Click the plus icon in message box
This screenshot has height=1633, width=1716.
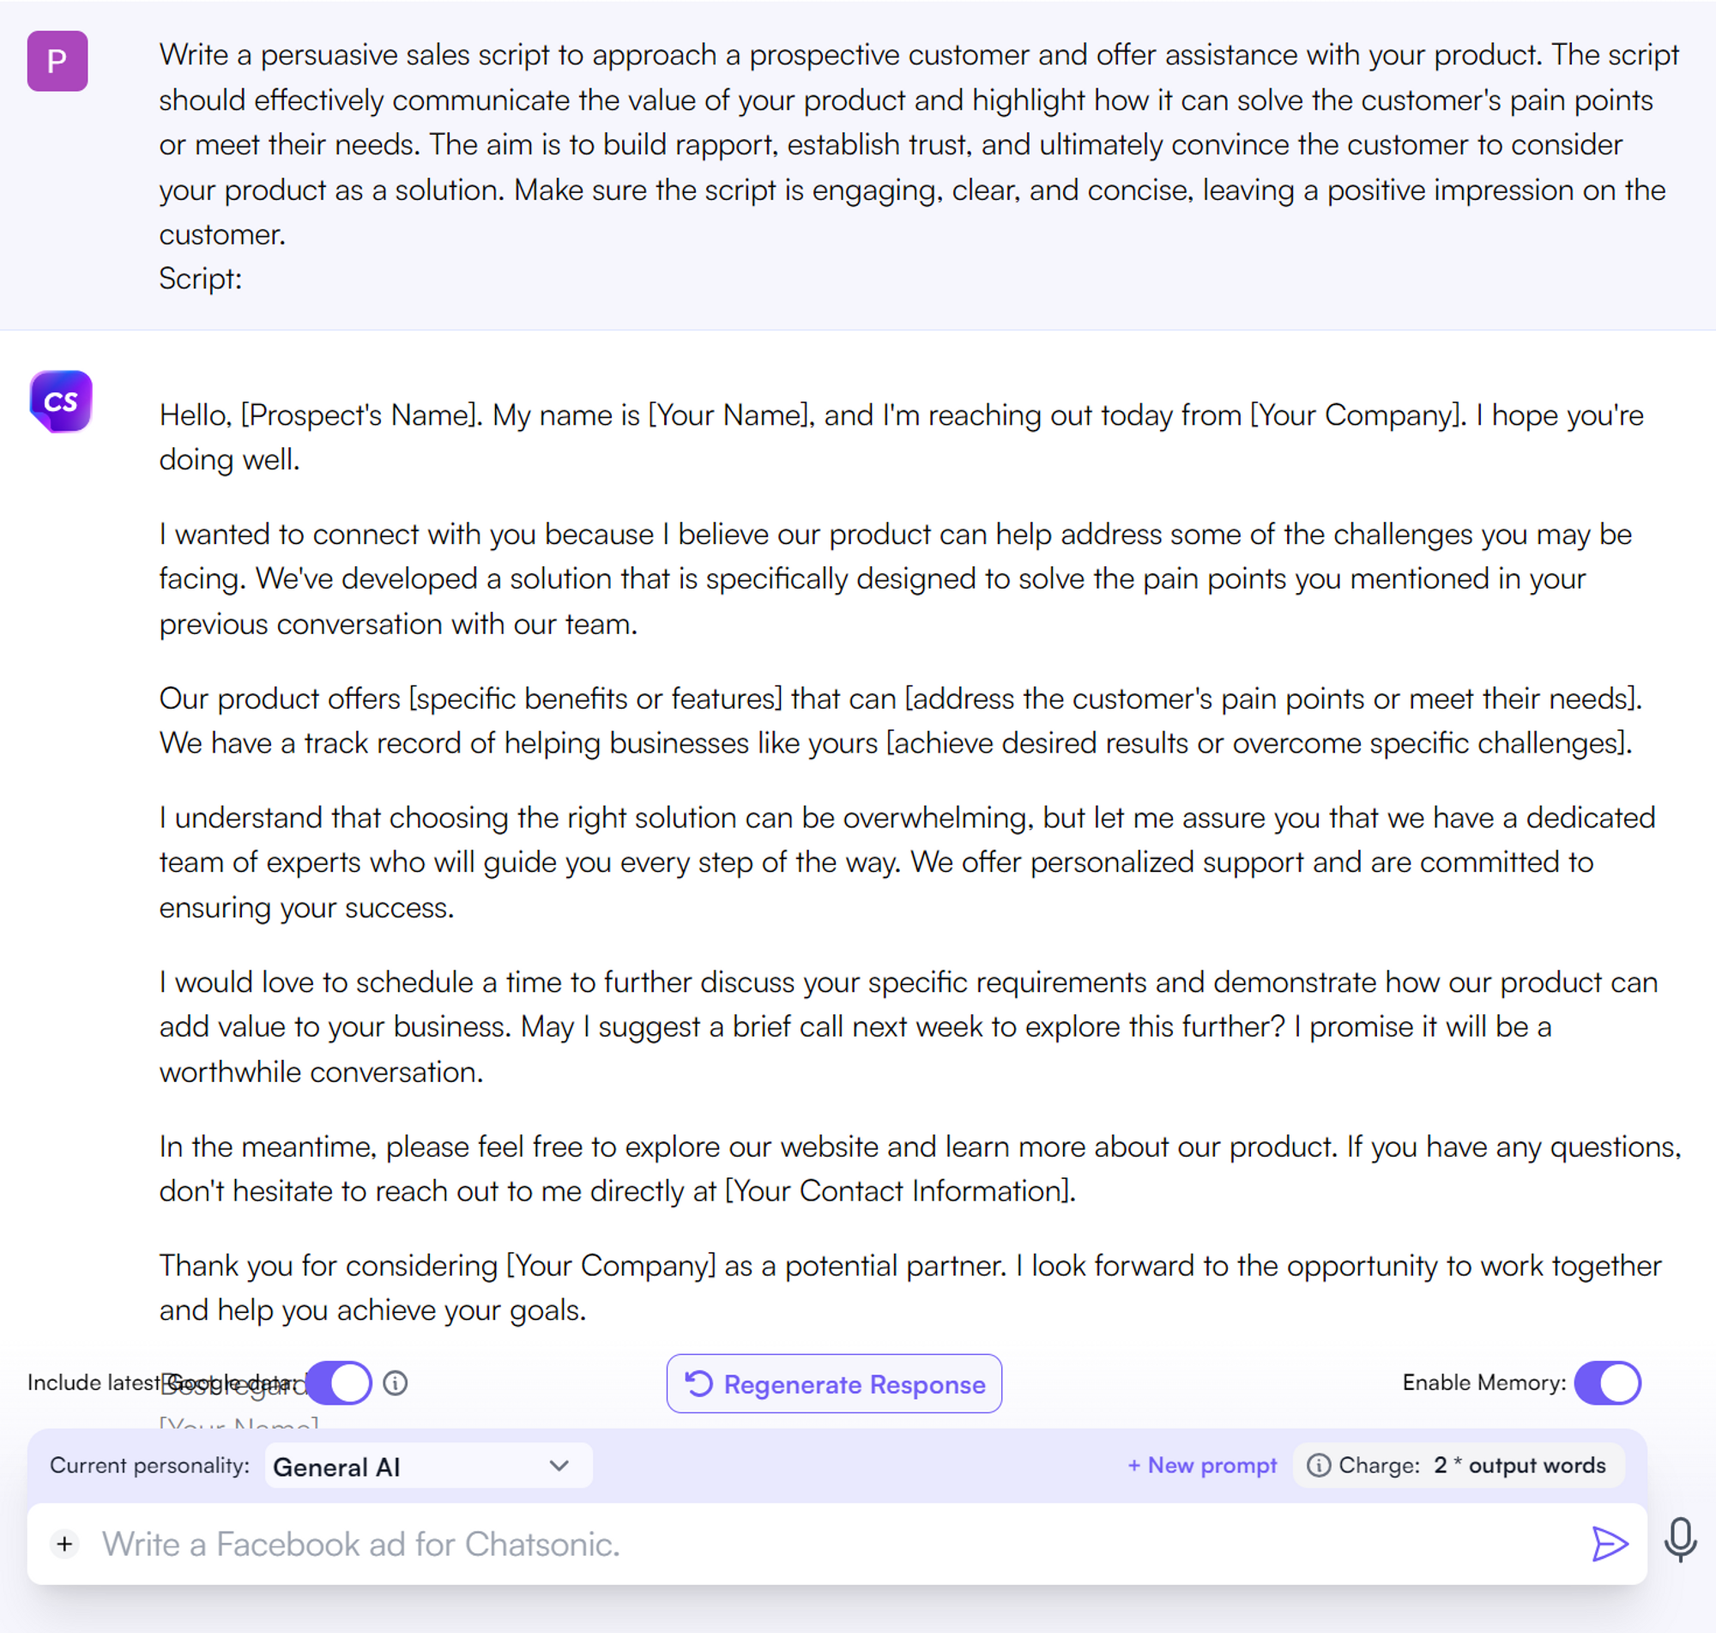click(64, 1545)
